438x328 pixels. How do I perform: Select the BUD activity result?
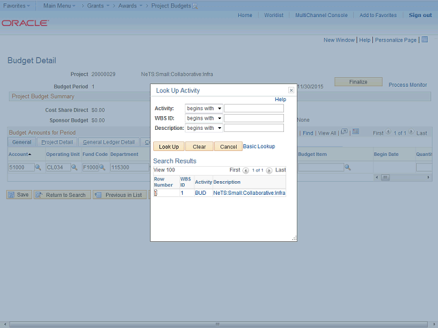[x=201, y=193]
